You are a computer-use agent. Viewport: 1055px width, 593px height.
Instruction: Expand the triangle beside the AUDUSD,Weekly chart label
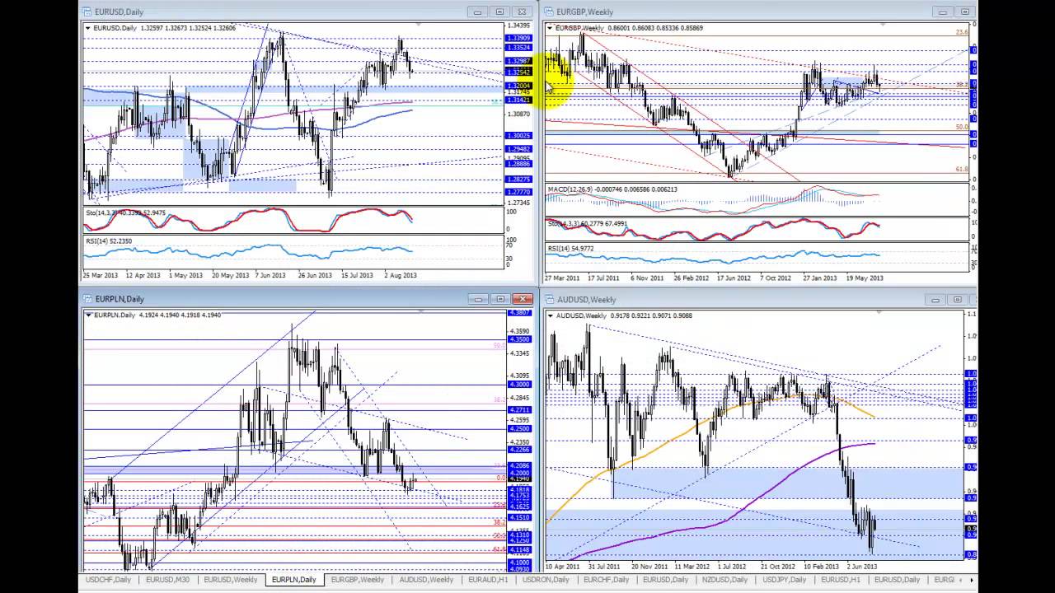(550, 315)
